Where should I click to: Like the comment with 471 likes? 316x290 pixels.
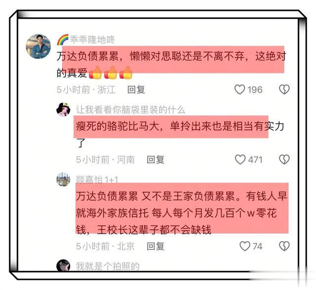coord(240,160)
